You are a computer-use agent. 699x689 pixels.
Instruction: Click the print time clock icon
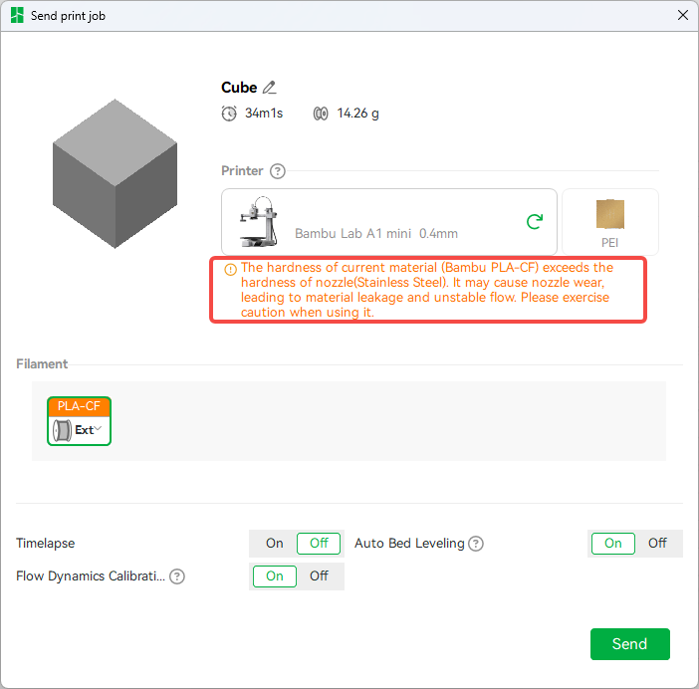pos(229,114)
